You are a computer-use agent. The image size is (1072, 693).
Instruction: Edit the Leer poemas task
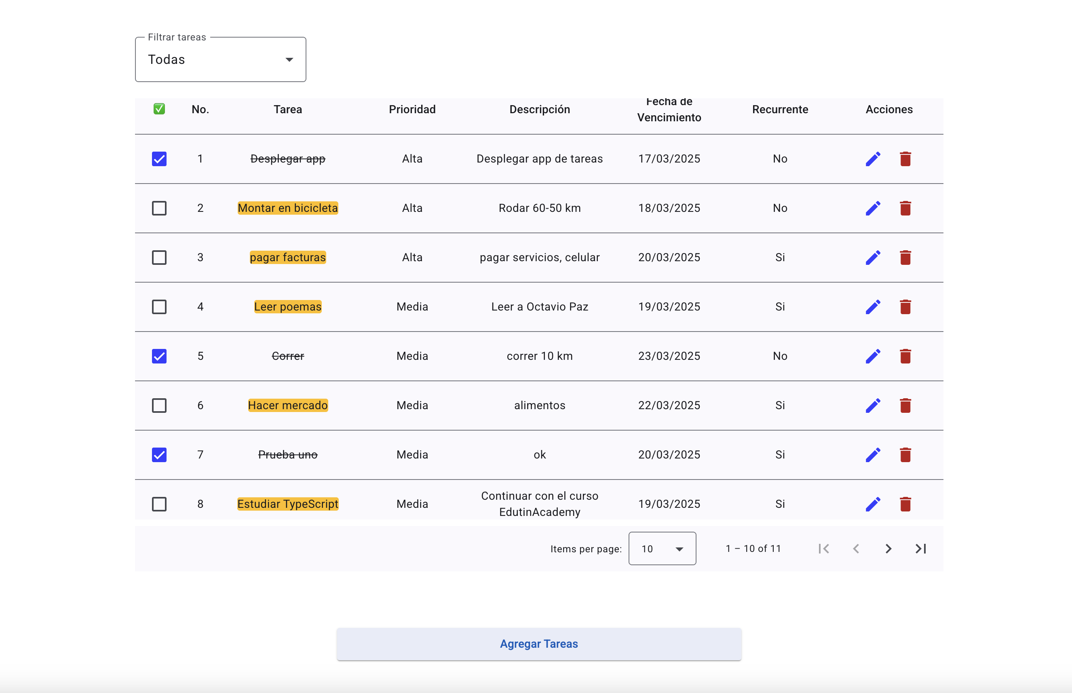point(873,307)
